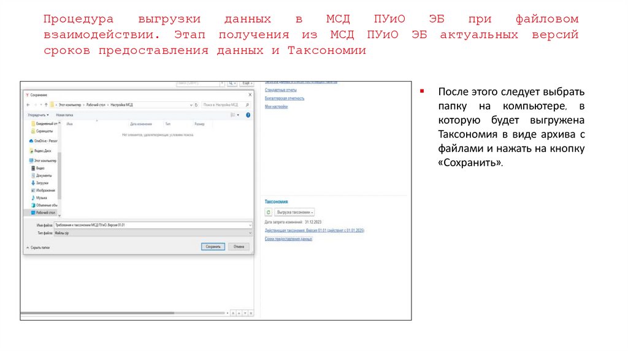Collapse folders with Скрыть папки
Screen dimensions: 628x352
(38, 248)
